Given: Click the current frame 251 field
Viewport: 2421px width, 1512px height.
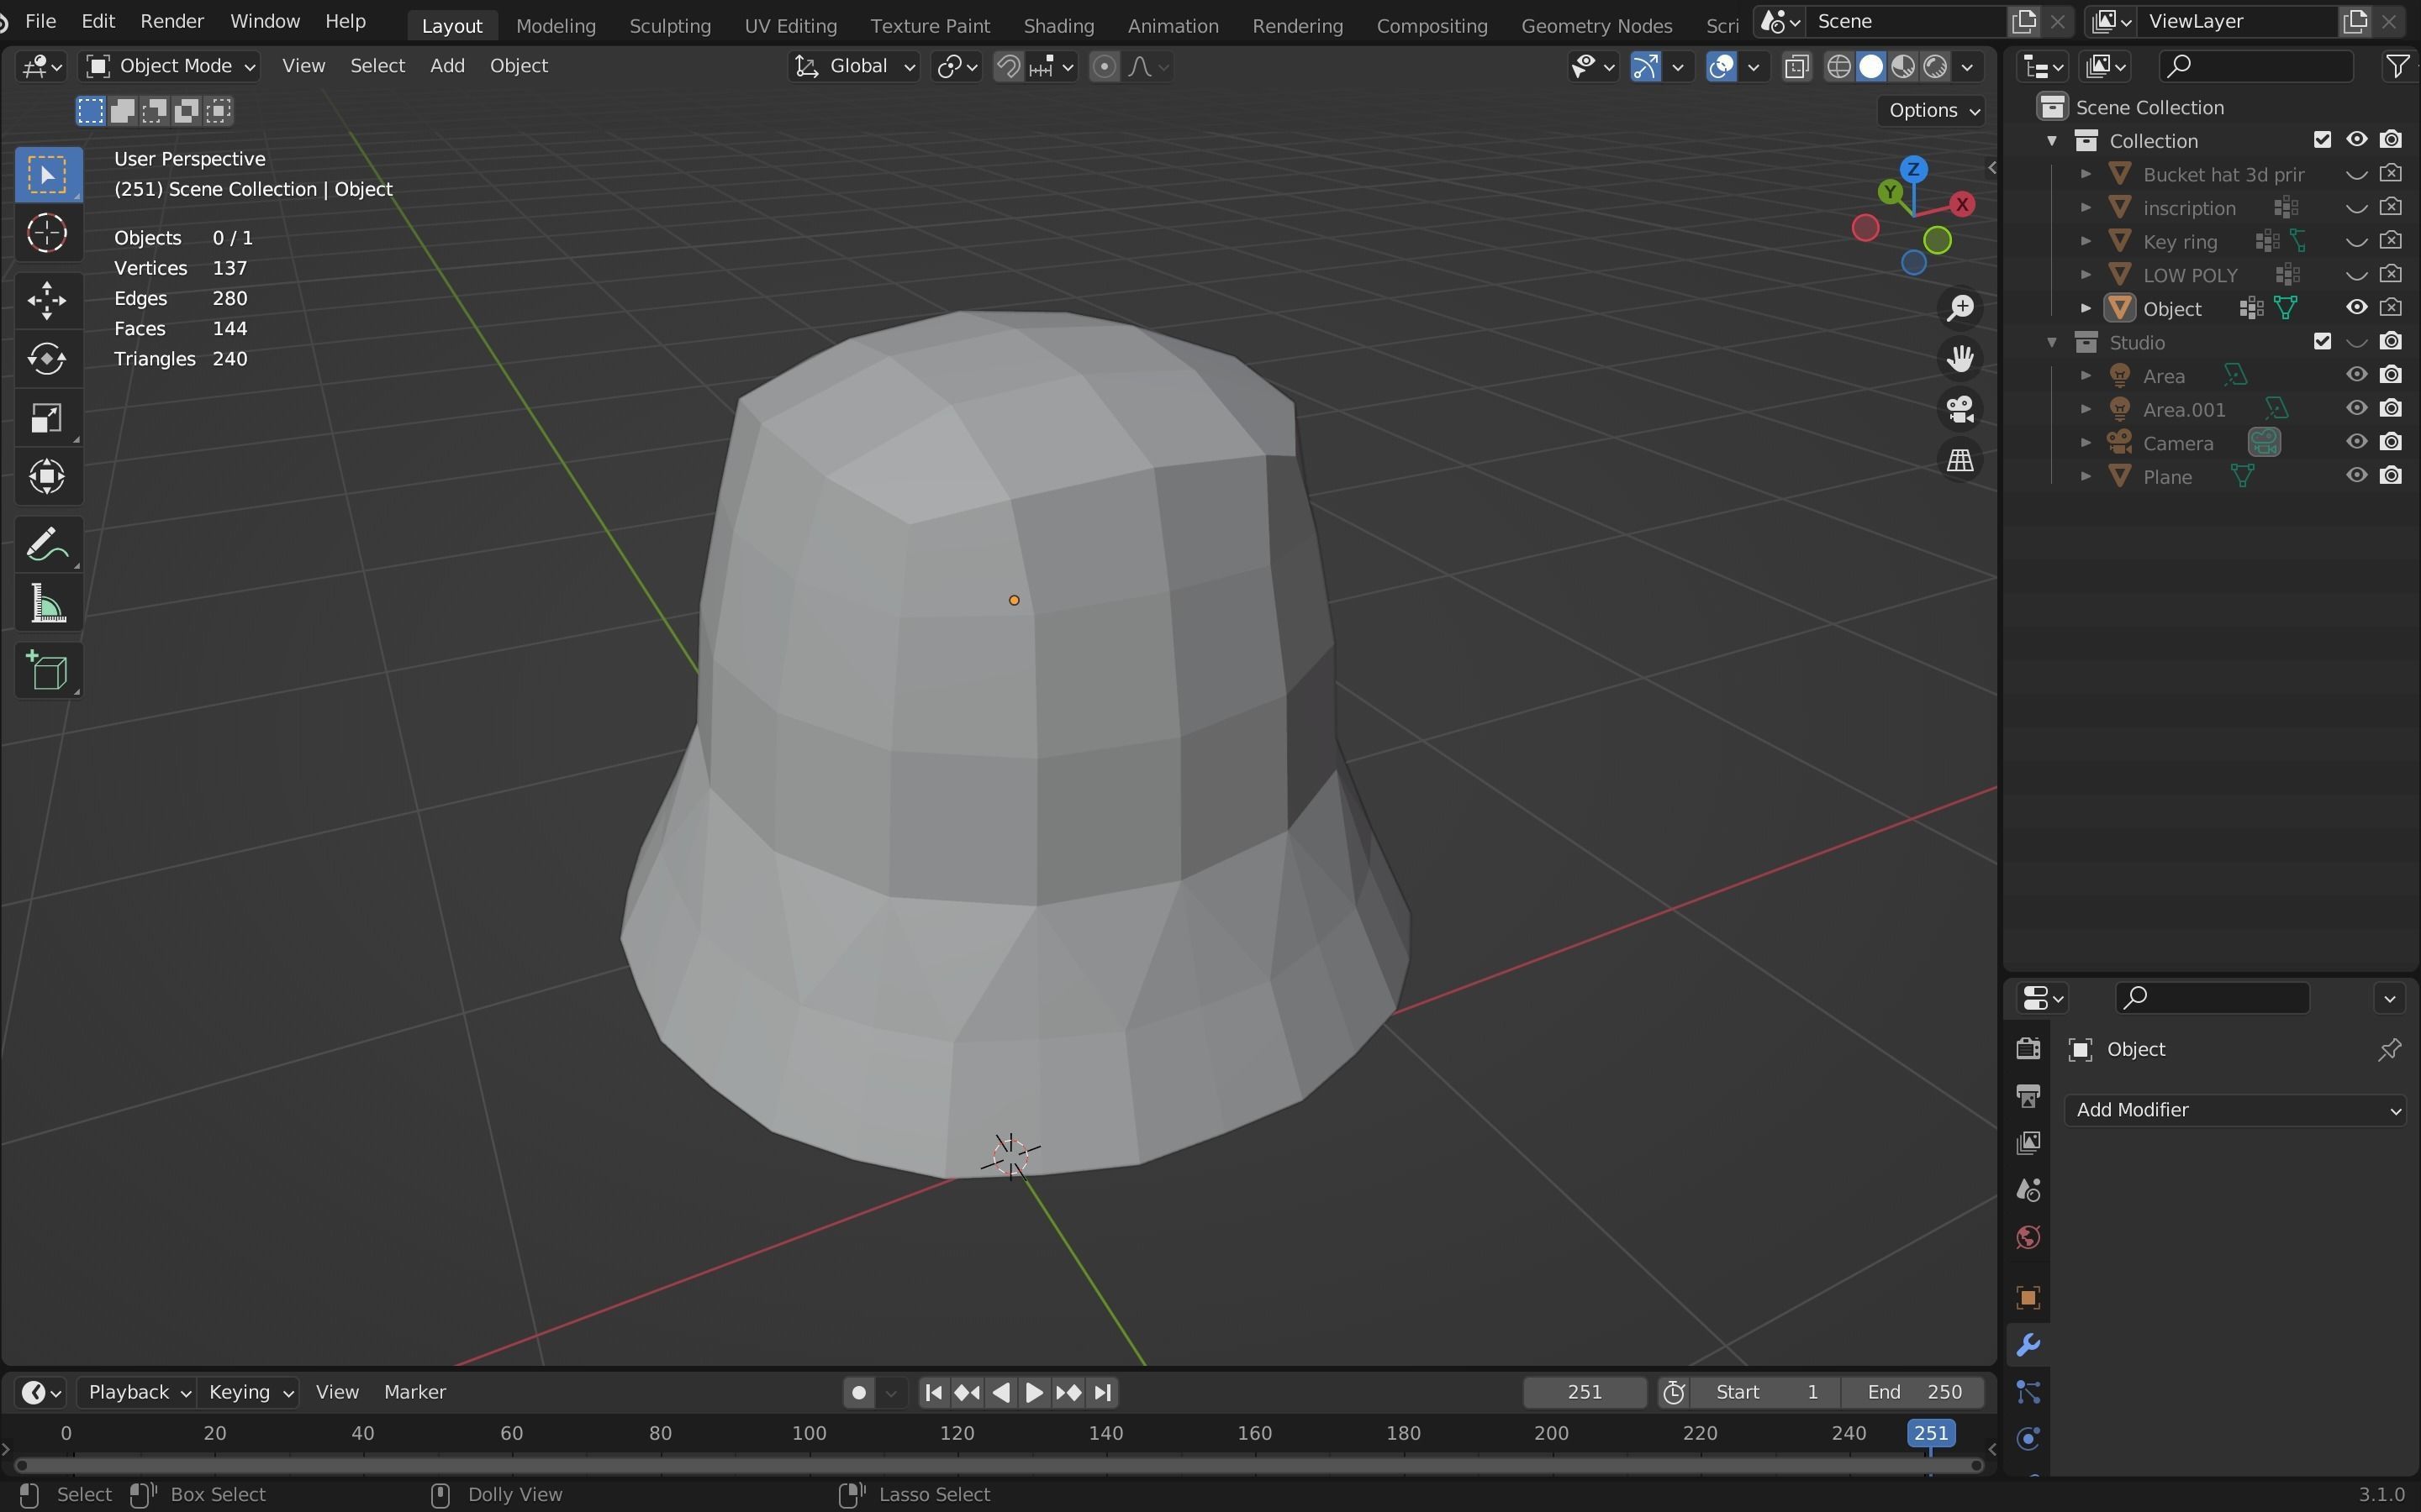Looking at the screenshot, I should pyautogui.click(x=1585, y=1392).
